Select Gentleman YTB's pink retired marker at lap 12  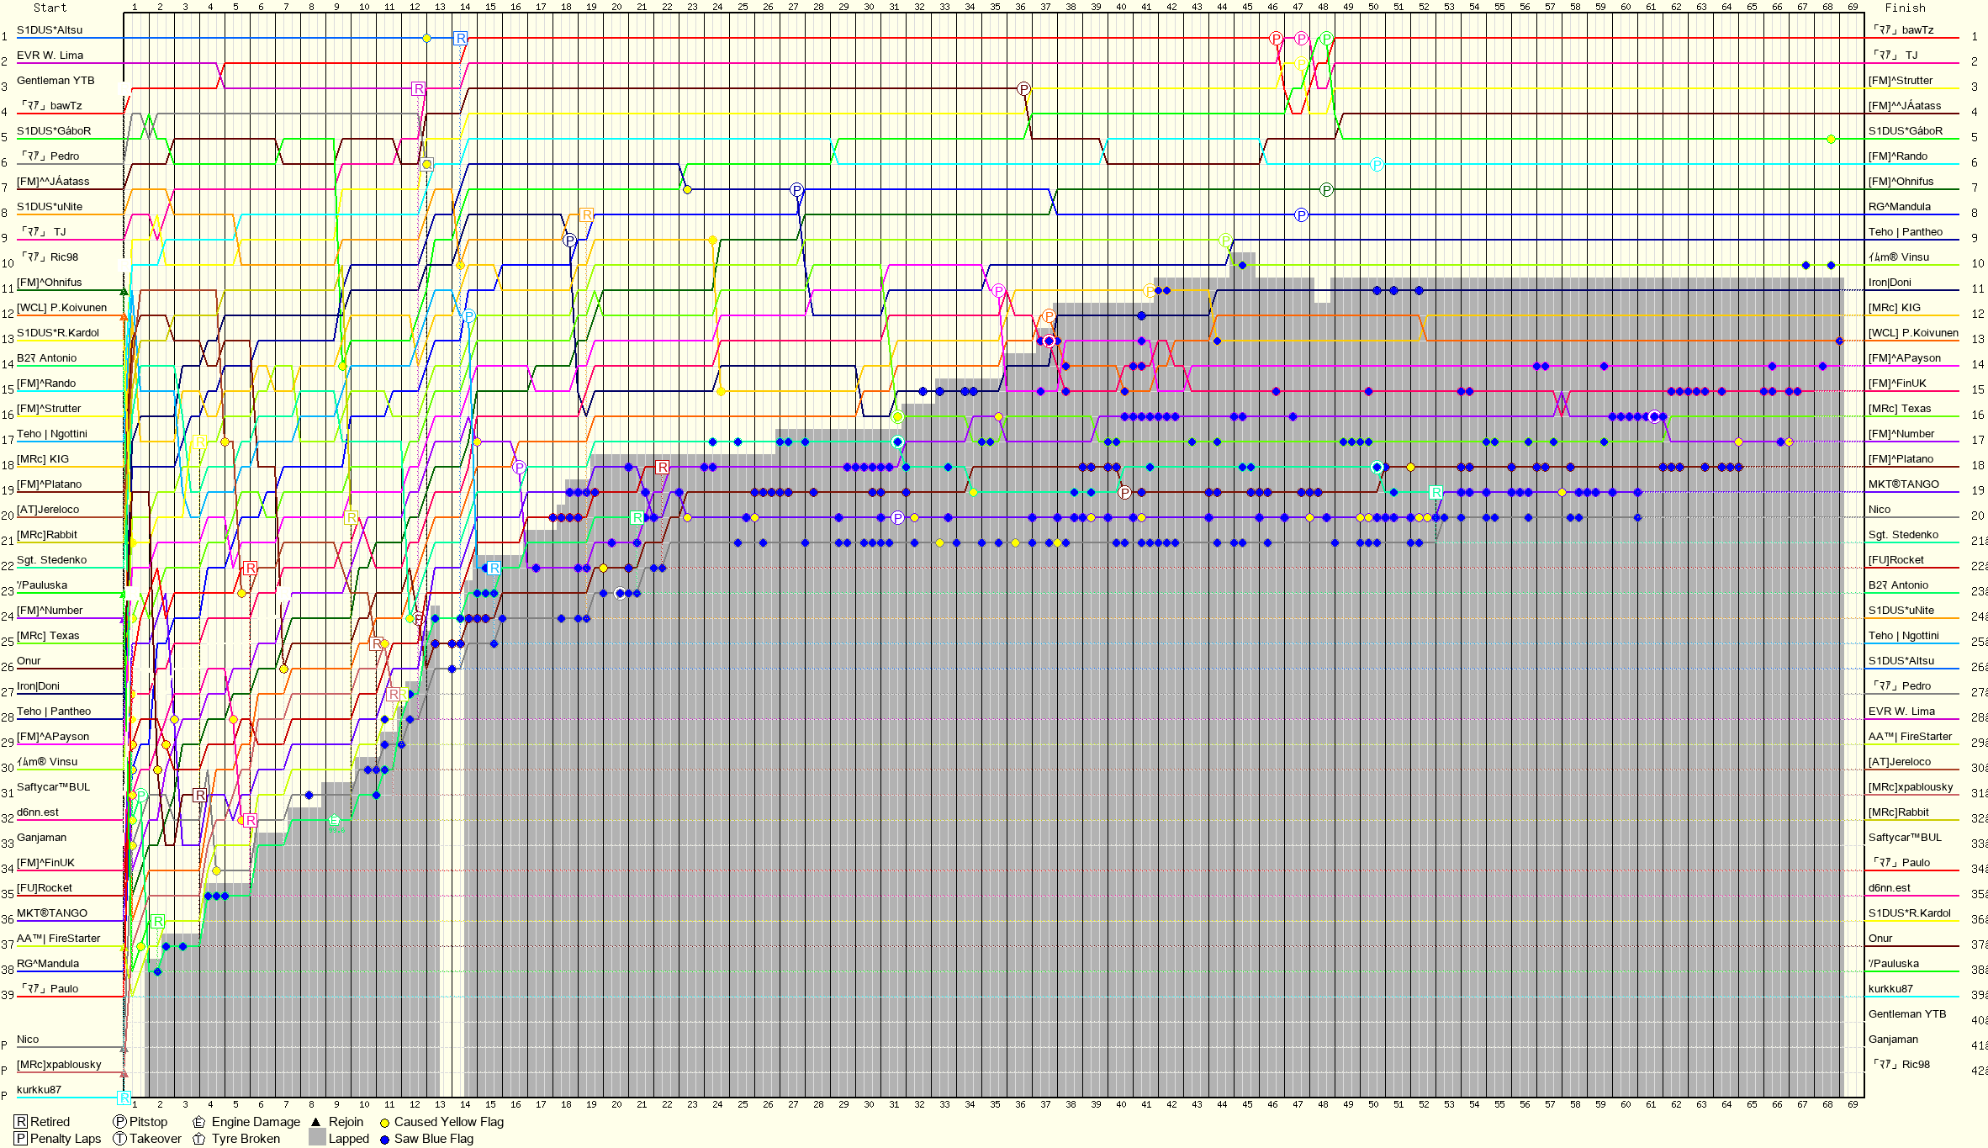[x=418, y=88]
